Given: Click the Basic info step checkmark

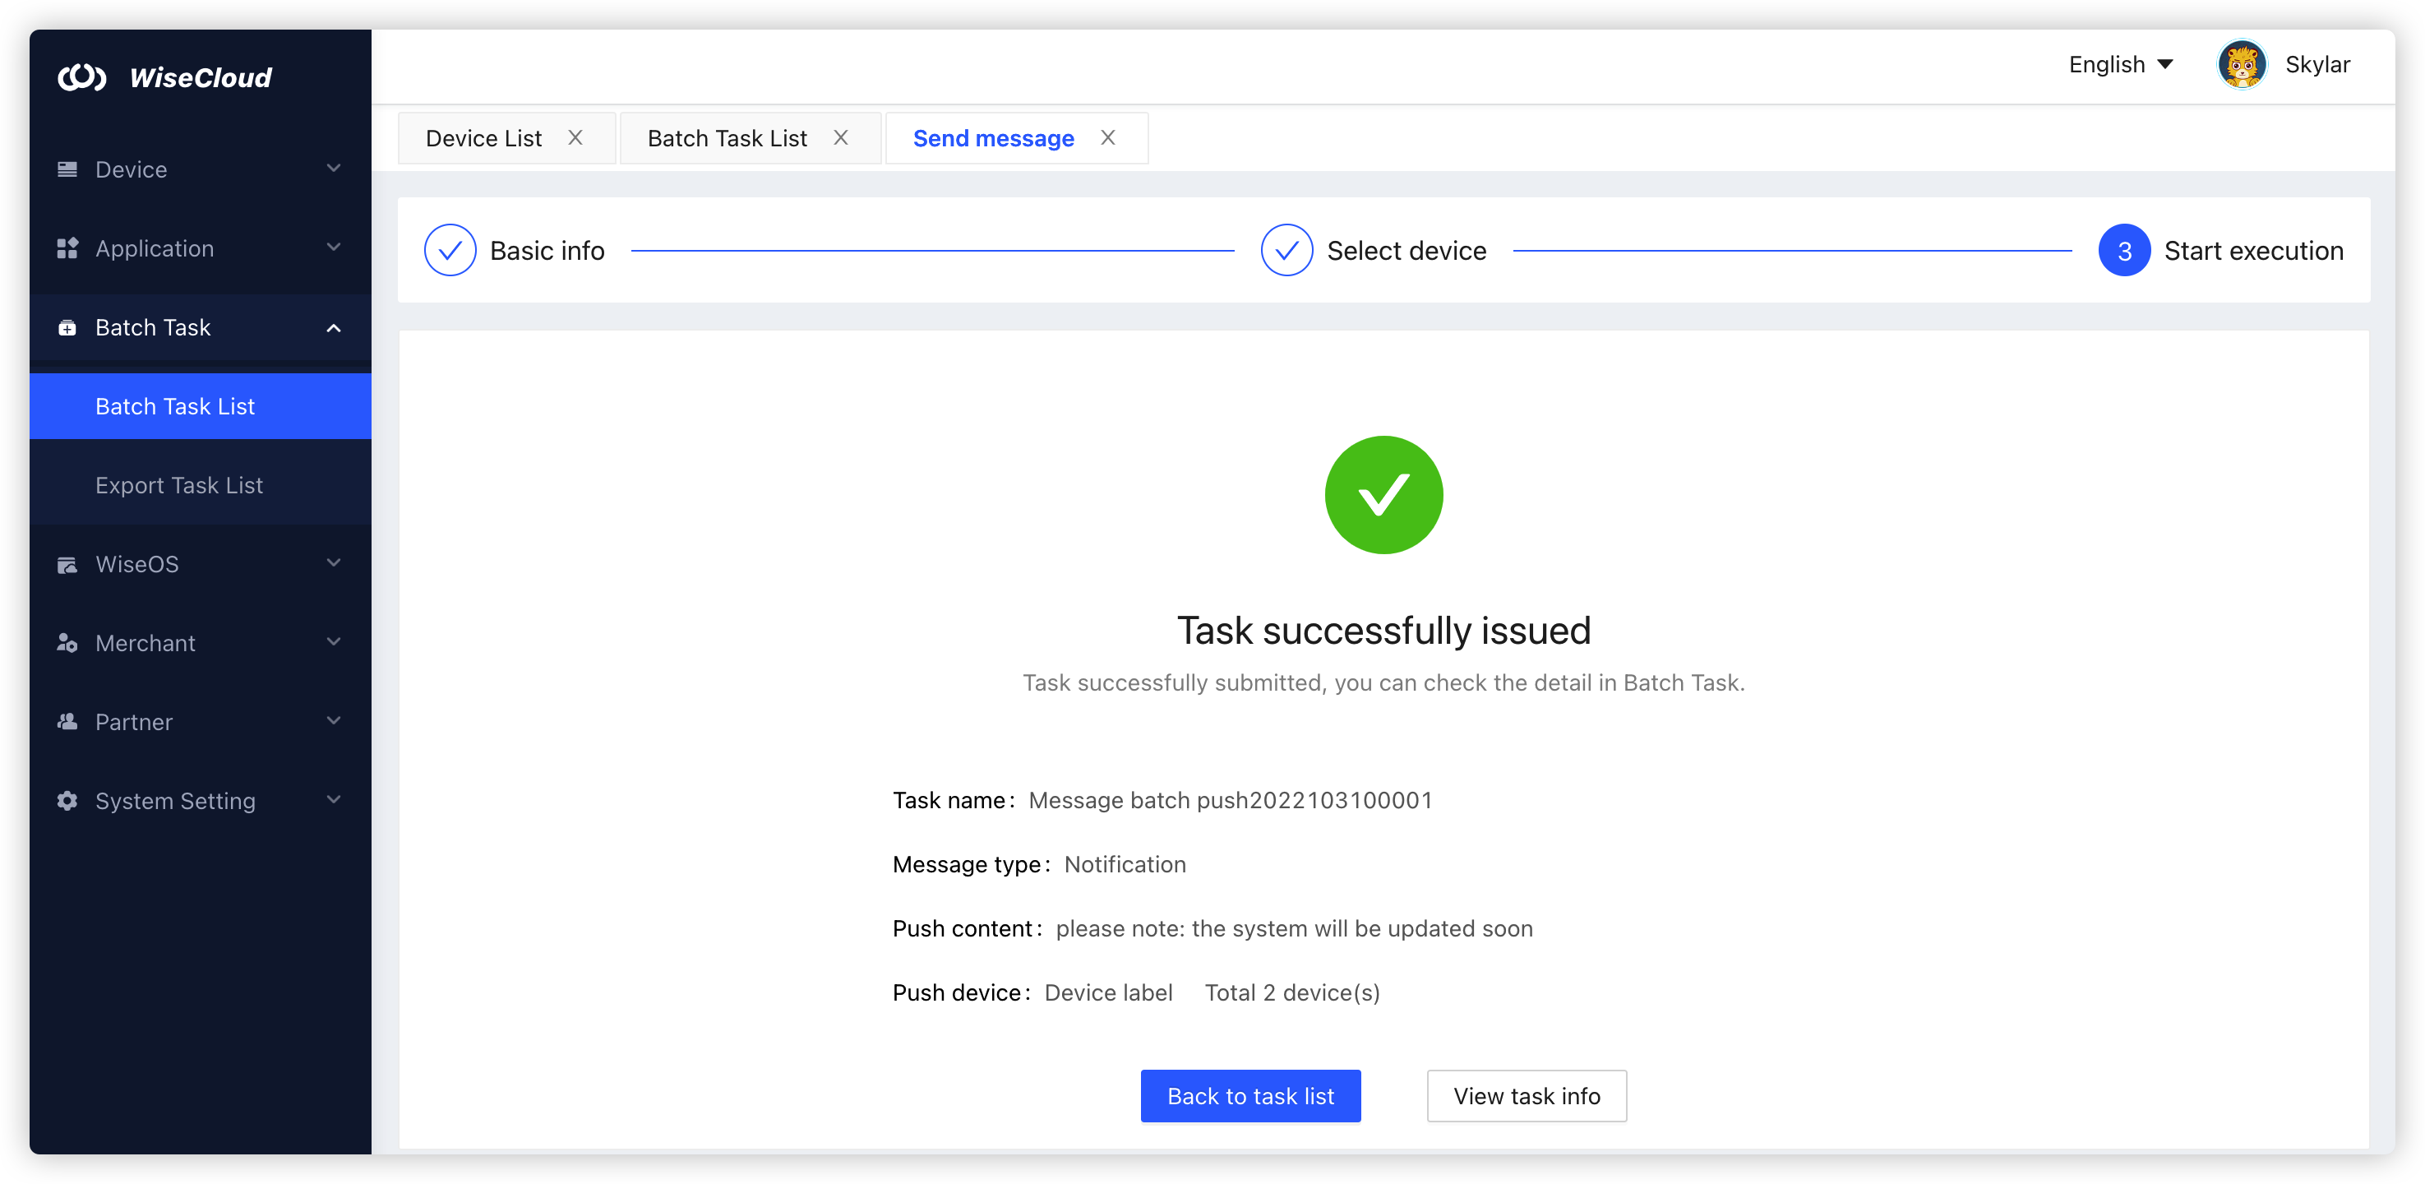Looking at the screenshot, I should (450, 251).
